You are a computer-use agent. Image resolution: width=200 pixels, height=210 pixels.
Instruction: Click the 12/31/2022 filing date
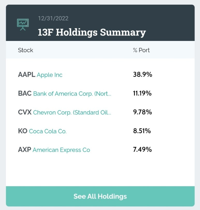(53, 19)
